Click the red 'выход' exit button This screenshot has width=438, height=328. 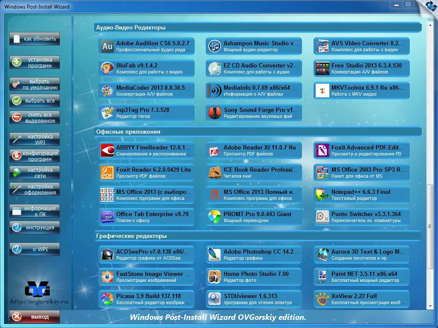[x=35, y=317]
